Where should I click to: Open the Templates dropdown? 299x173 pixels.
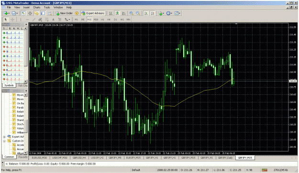point(177,13)
